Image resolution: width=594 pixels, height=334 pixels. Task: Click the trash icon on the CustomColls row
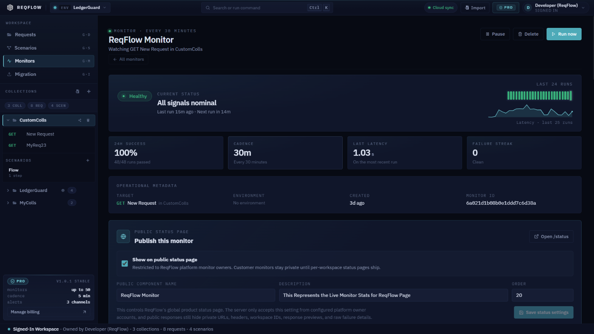(88, 120)
